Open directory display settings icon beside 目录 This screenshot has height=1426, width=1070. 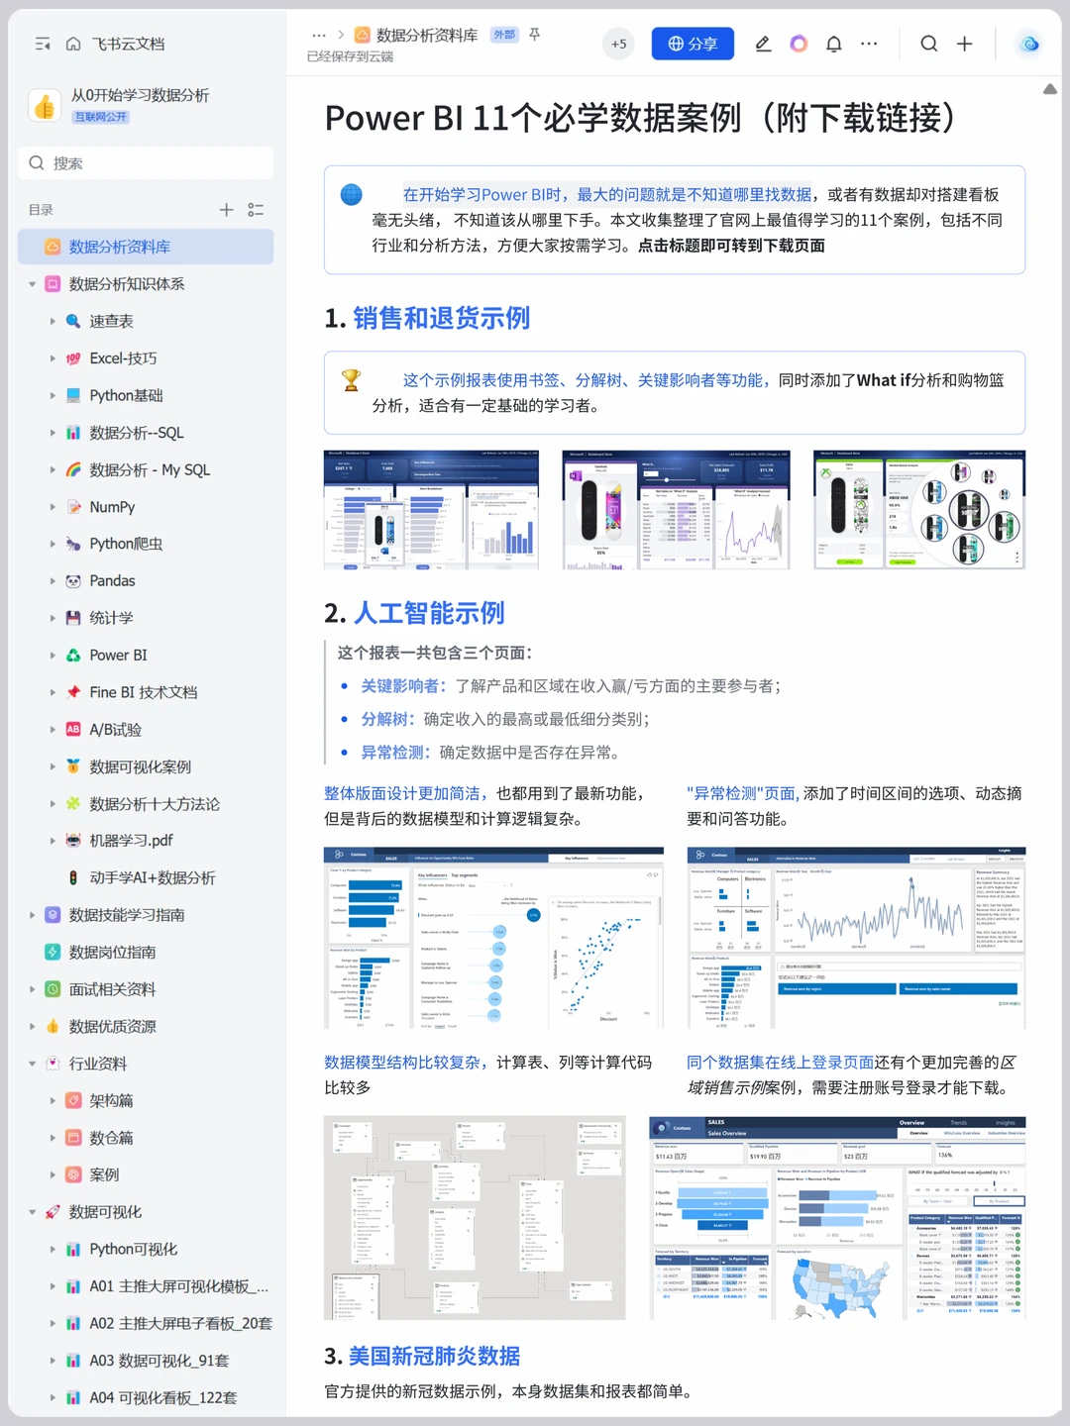(255, 209)
